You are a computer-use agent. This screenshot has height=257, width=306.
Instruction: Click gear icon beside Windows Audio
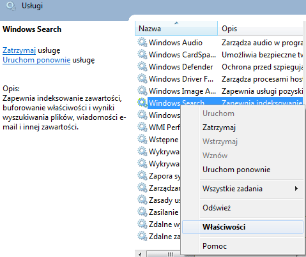(142, 42)
